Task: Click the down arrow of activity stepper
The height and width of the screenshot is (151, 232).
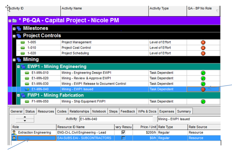Action: (25, 121)
